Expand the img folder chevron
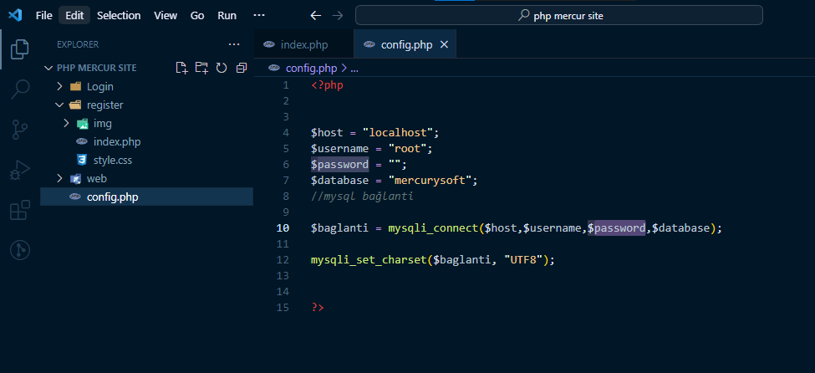 [x=66, y=123]
